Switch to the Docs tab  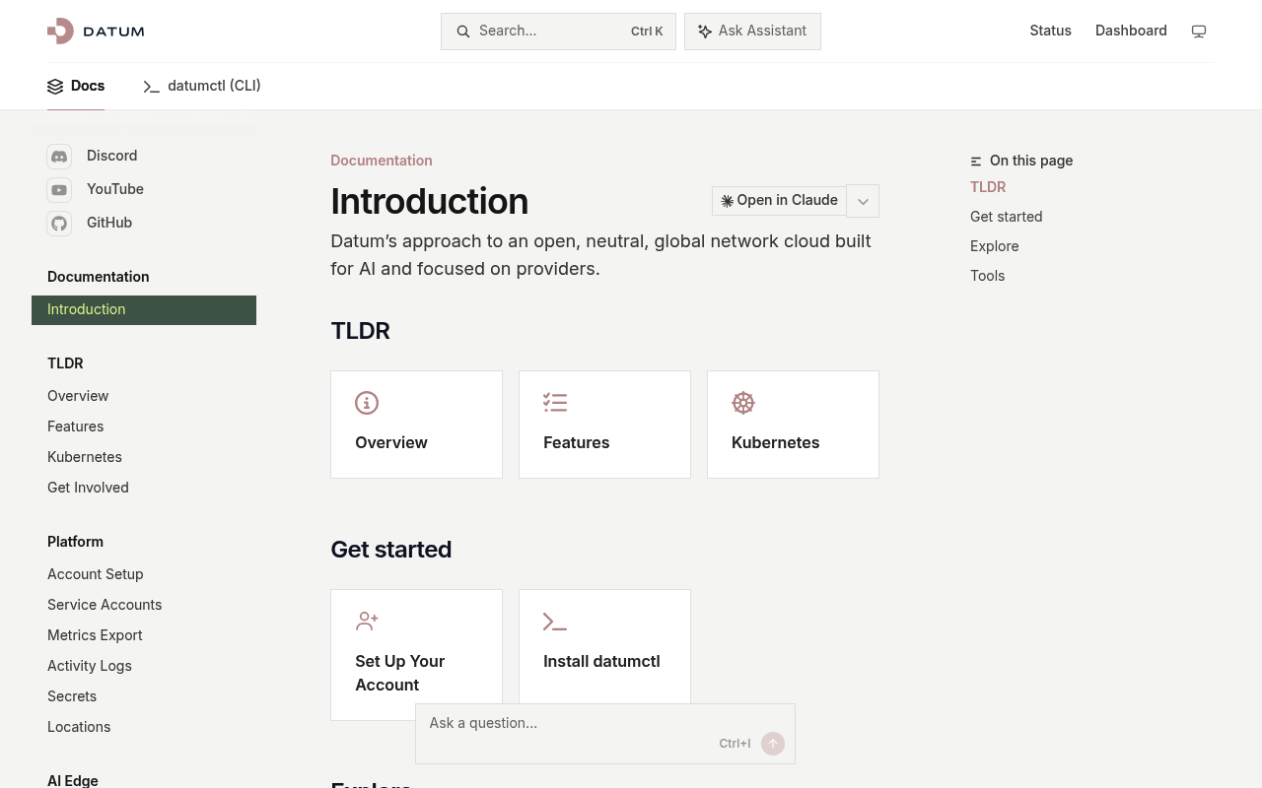point(76,87)
